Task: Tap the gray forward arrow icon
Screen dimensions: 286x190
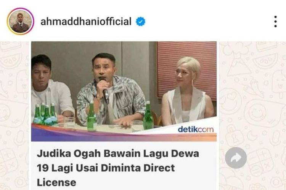Action: pos(236,158)
